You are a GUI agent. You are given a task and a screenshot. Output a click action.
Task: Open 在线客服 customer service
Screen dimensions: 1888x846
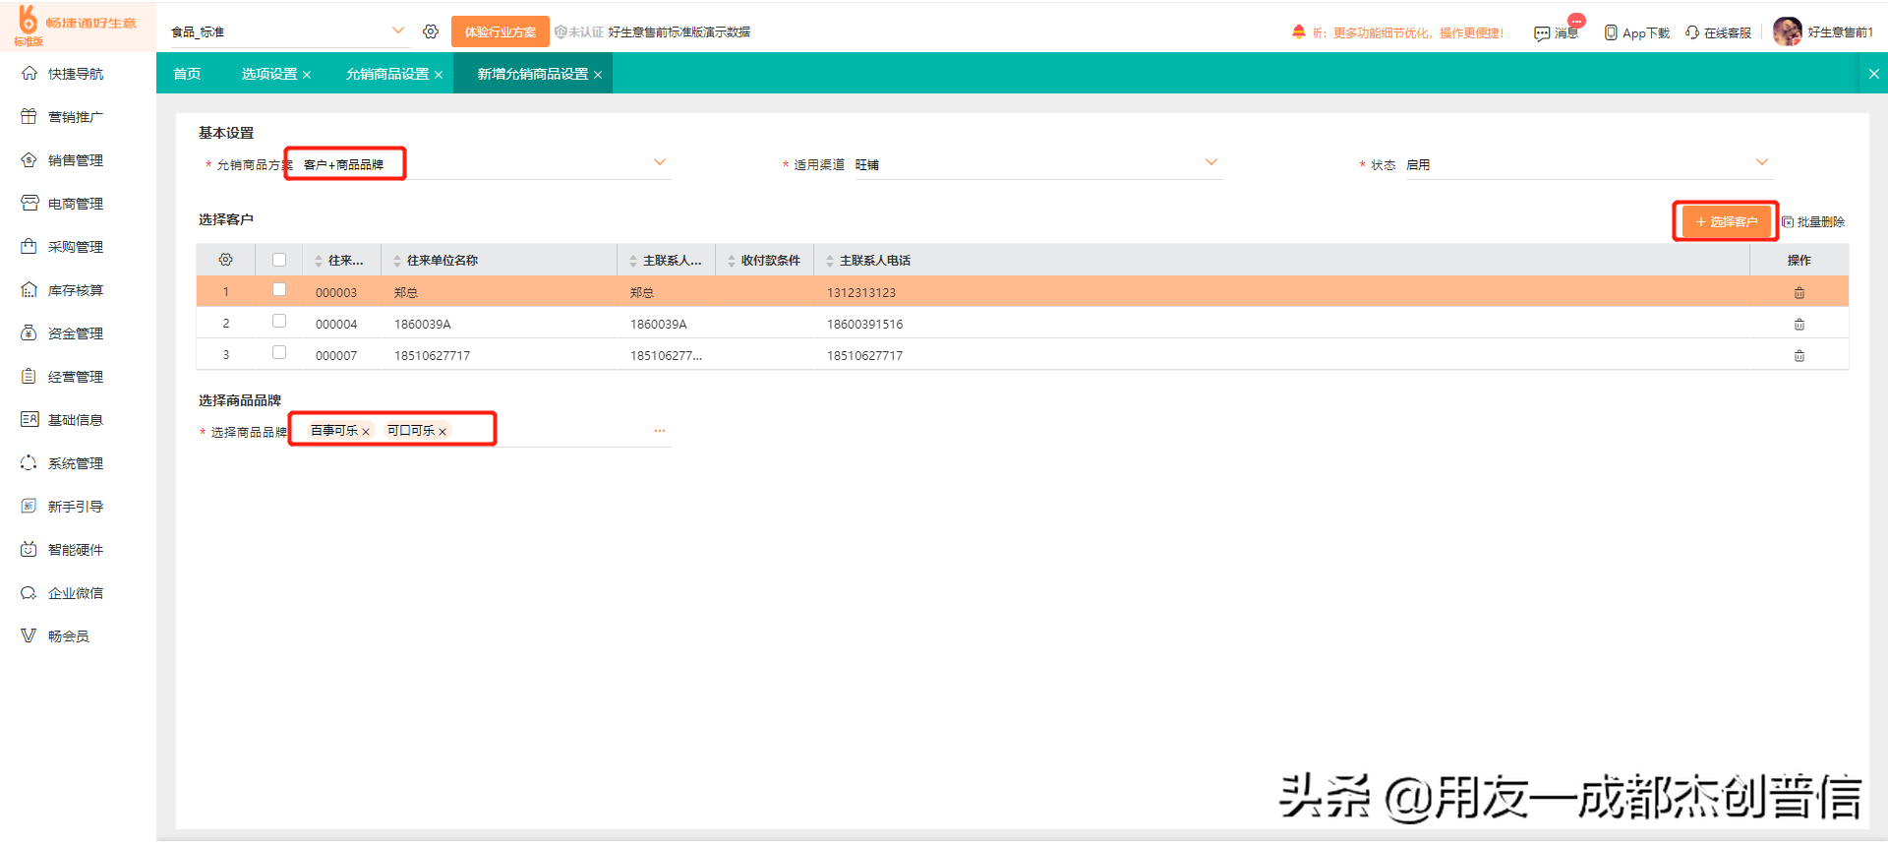(1719, 32)
